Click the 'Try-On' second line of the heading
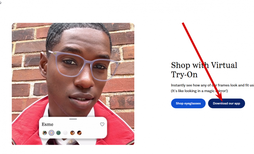254x154 pixels. coord(184,75)
